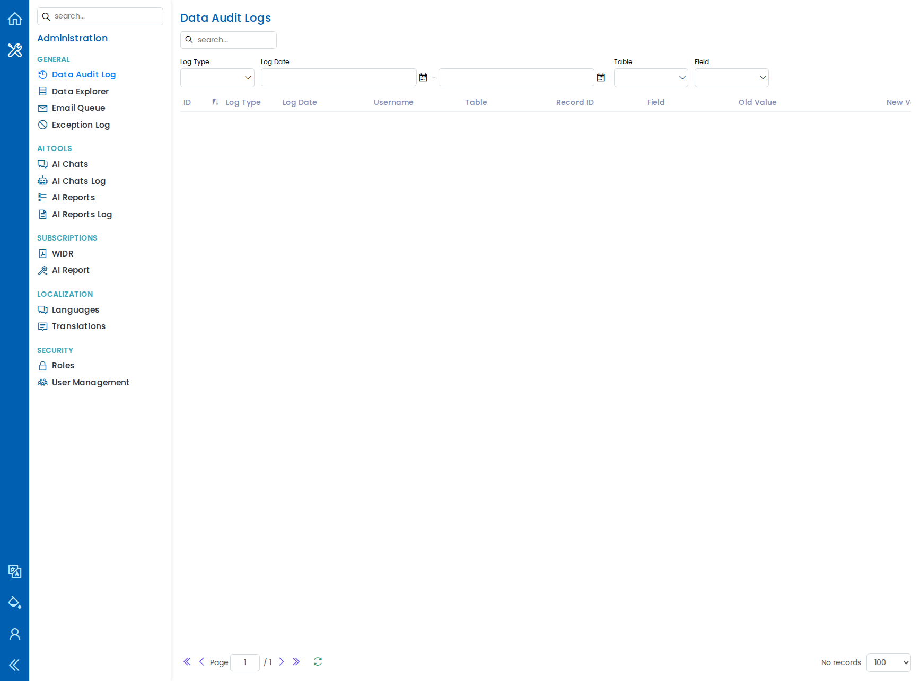Click the AI Chats Log robot icon

pyautogui.click(x=43, y=181)
